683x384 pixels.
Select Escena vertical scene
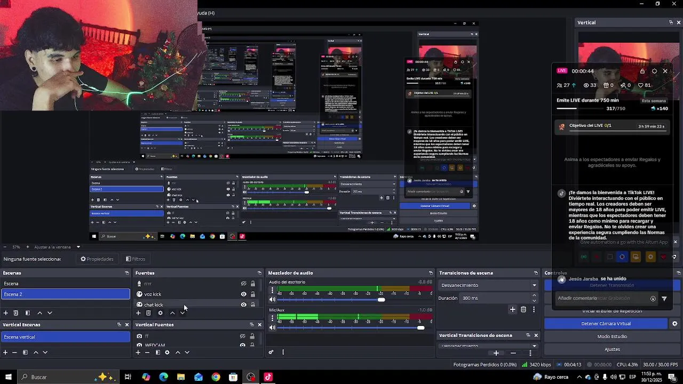[x=65, y=337]
